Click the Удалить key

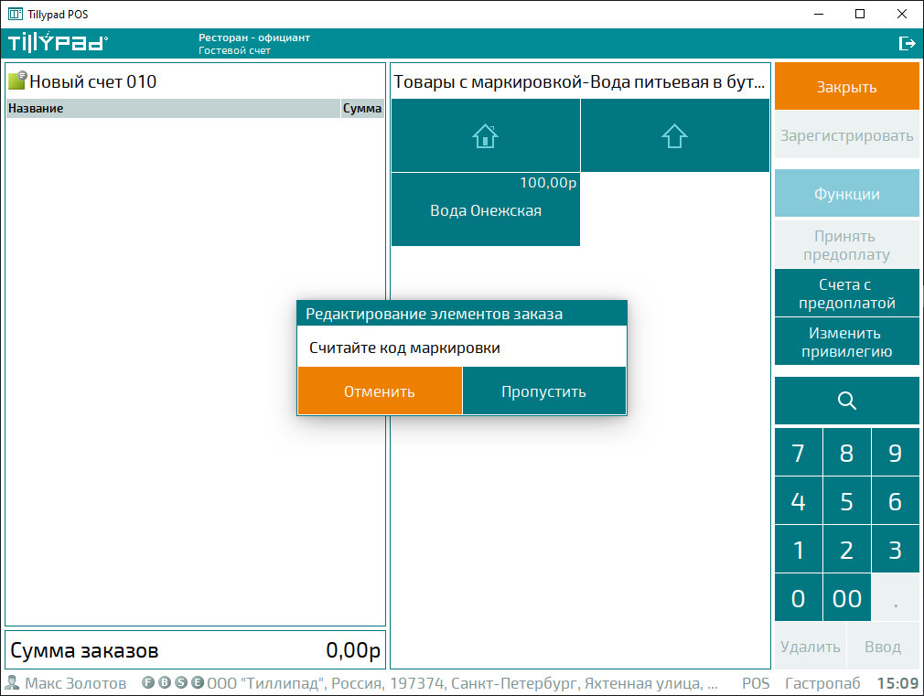(811, 646)
